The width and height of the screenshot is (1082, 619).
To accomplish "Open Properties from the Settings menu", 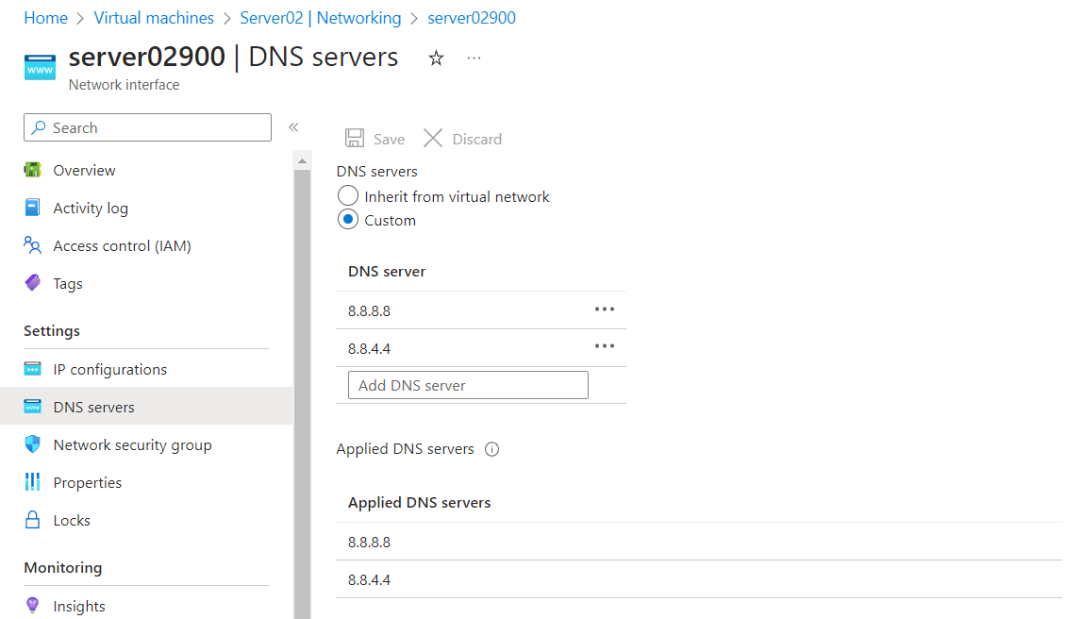I will [x=84, y=482].
